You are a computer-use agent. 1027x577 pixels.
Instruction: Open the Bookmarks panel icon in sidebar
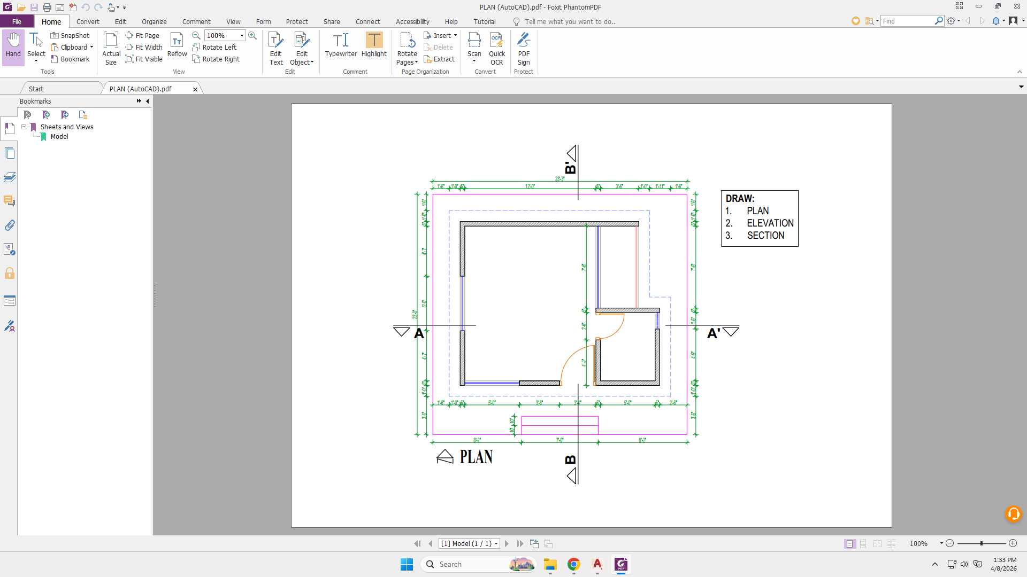coord(10,129)
